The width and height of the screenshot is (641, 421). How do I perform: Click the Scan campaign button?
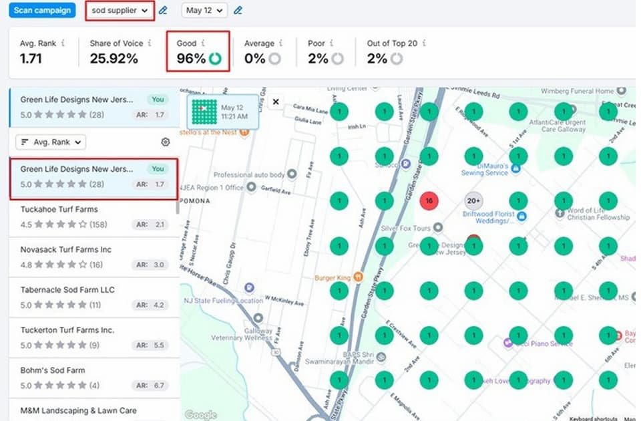click(x=42, y=10)
